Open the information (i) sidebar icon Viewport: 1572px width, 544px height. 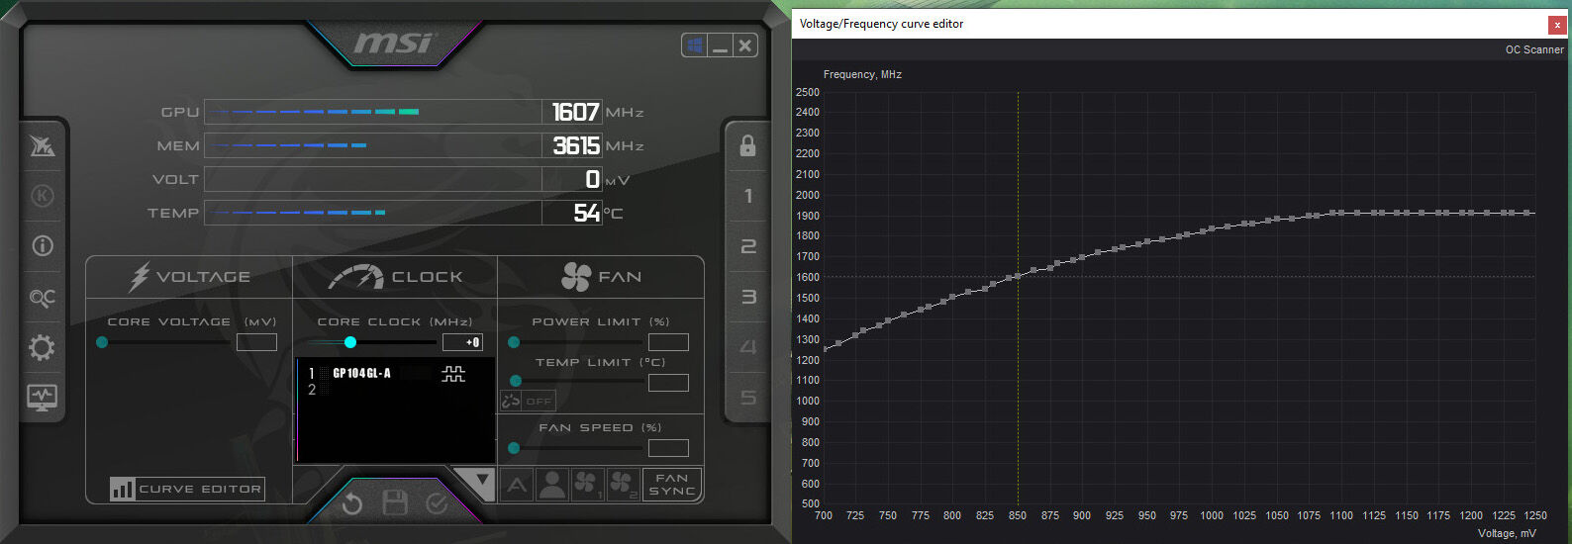coord(43,245)
